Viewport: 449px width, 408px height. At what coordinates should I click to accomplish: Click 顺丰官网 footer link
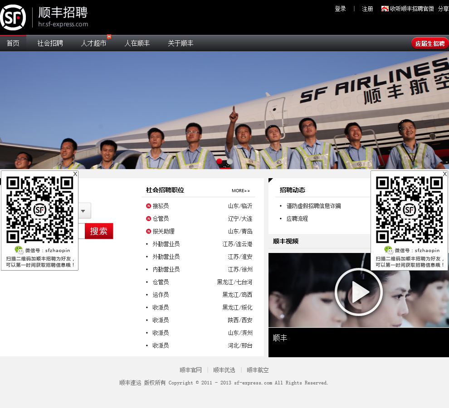coord(190,370)
